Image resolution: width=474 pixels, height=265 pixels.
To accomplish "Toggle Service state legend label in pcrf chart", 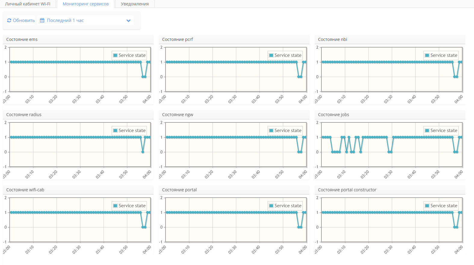I will click(x=288, y=55).
